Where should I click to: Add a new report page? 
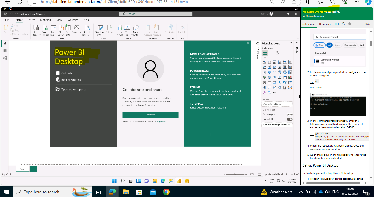[33, 169]
